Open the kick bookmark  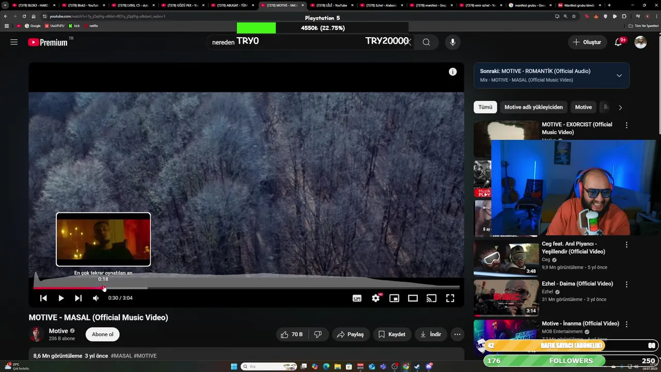(74, 25)
